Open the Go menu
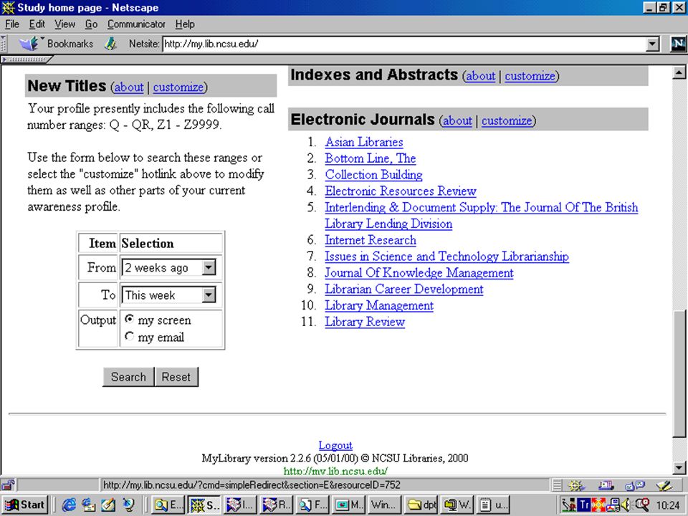This screenshot has height=516, width=688. (x=91, y=24)
